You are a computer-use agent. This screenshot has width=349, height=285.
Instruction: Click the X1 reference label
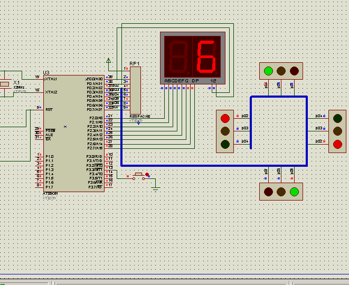pos(16,83)
